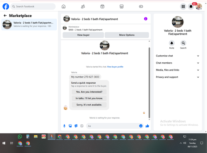
Task: Open the notifications bell with 20+ badge
Action: pos(191,7)
